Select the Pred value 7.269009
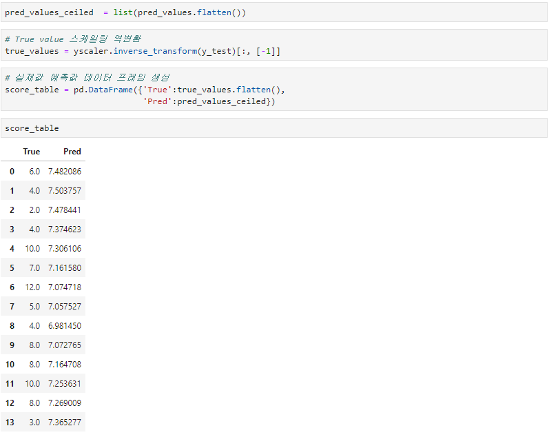This screenshot has height=437, width=549. tap(65, 403)
